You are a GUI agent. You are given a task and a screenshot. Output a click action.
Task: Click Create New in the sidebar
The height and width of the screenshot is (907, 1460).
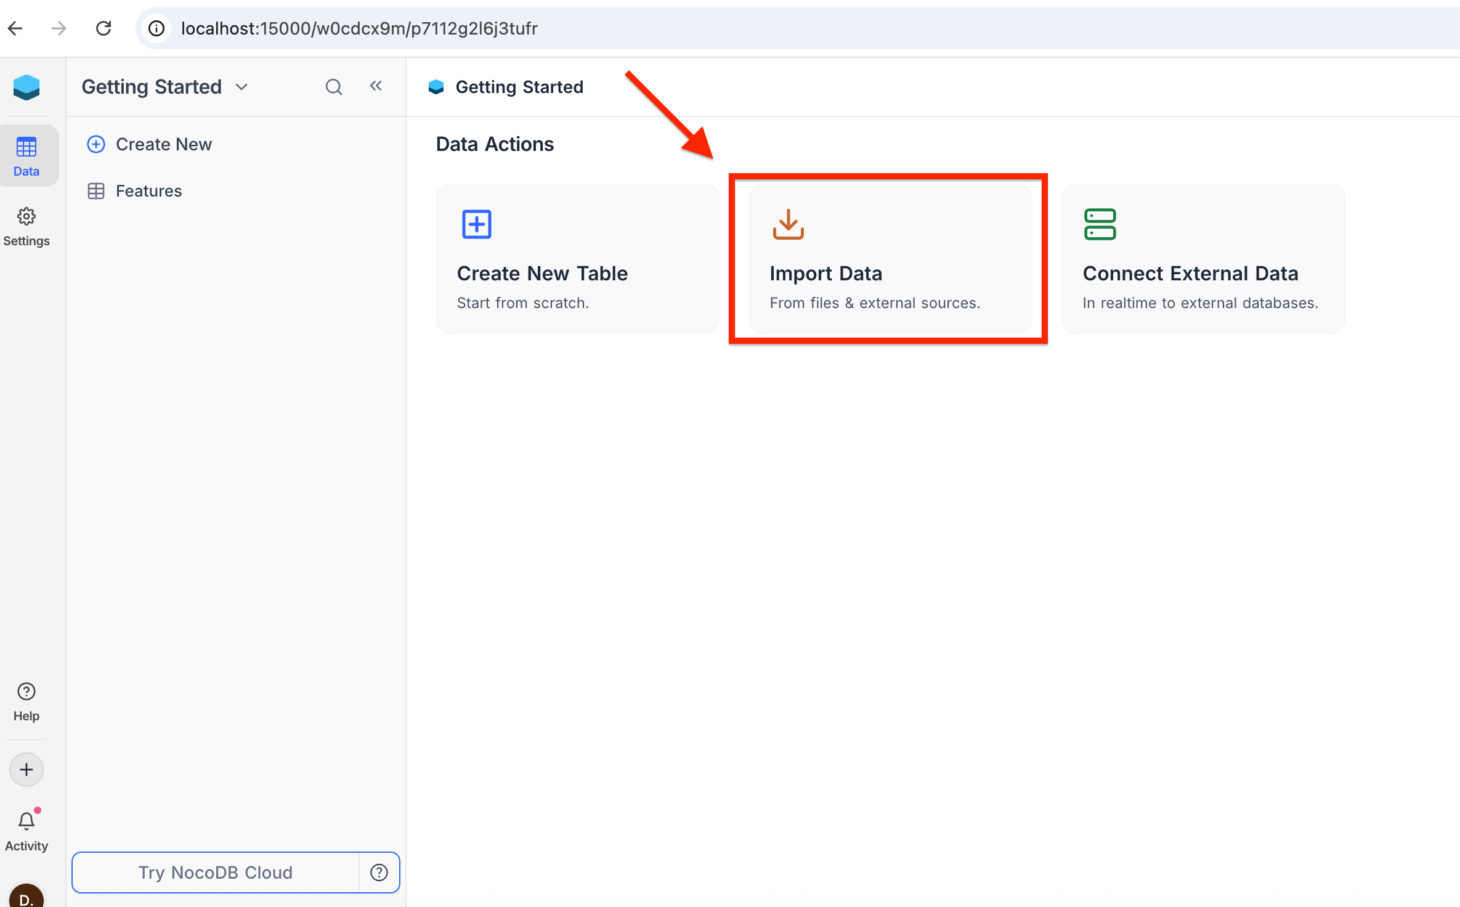150,144
